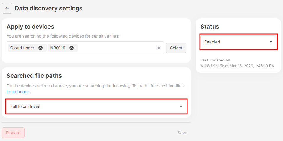Open the Learn more link

(18, 92)
